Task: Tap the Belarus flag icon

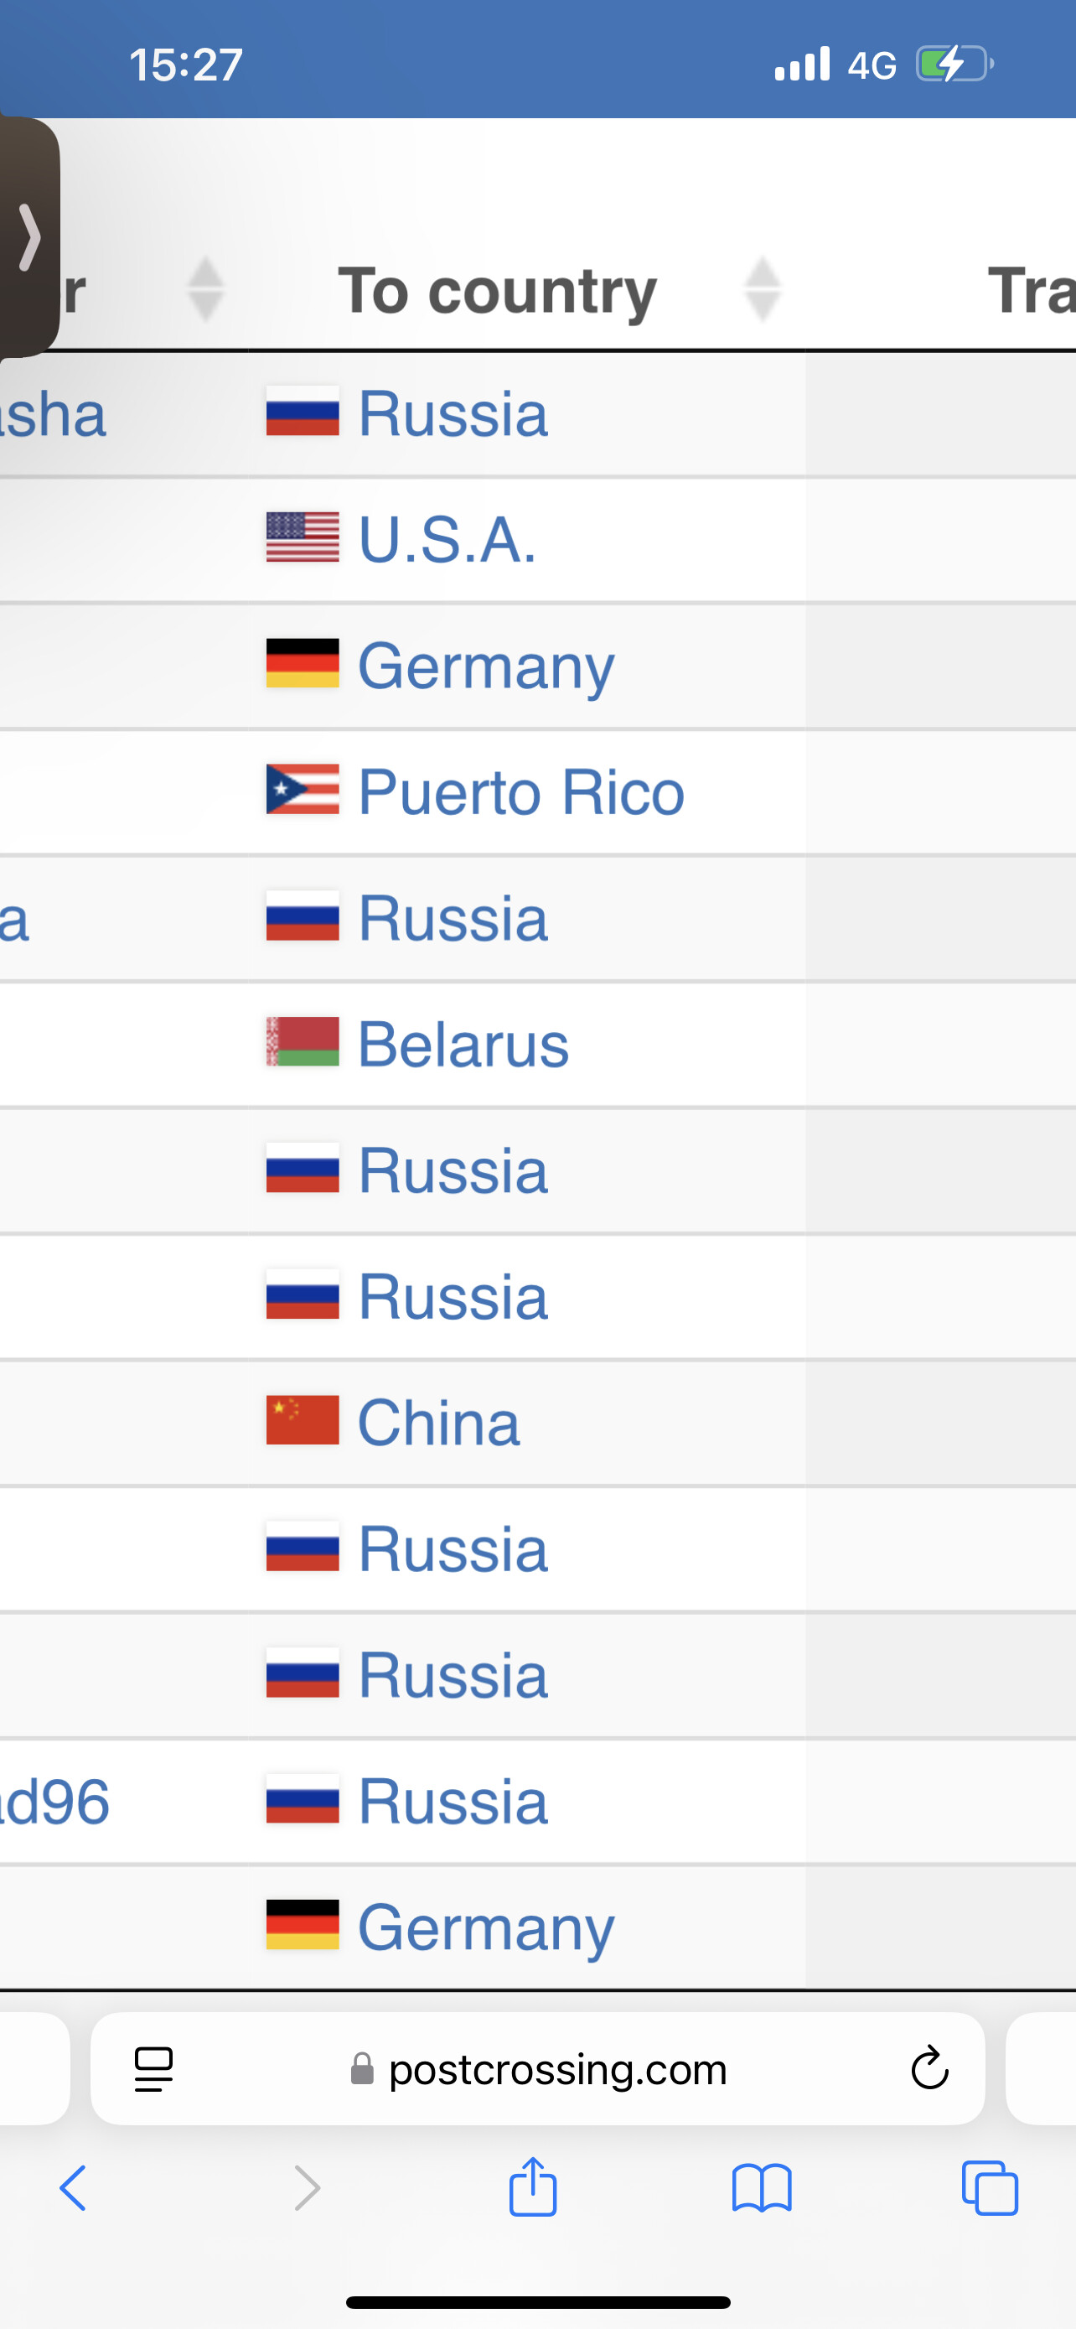Action: pyautogui.click(x=303, y=1041)
